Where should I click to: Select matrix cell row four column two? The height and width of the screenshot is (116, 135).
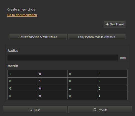(x=53, y=96)
